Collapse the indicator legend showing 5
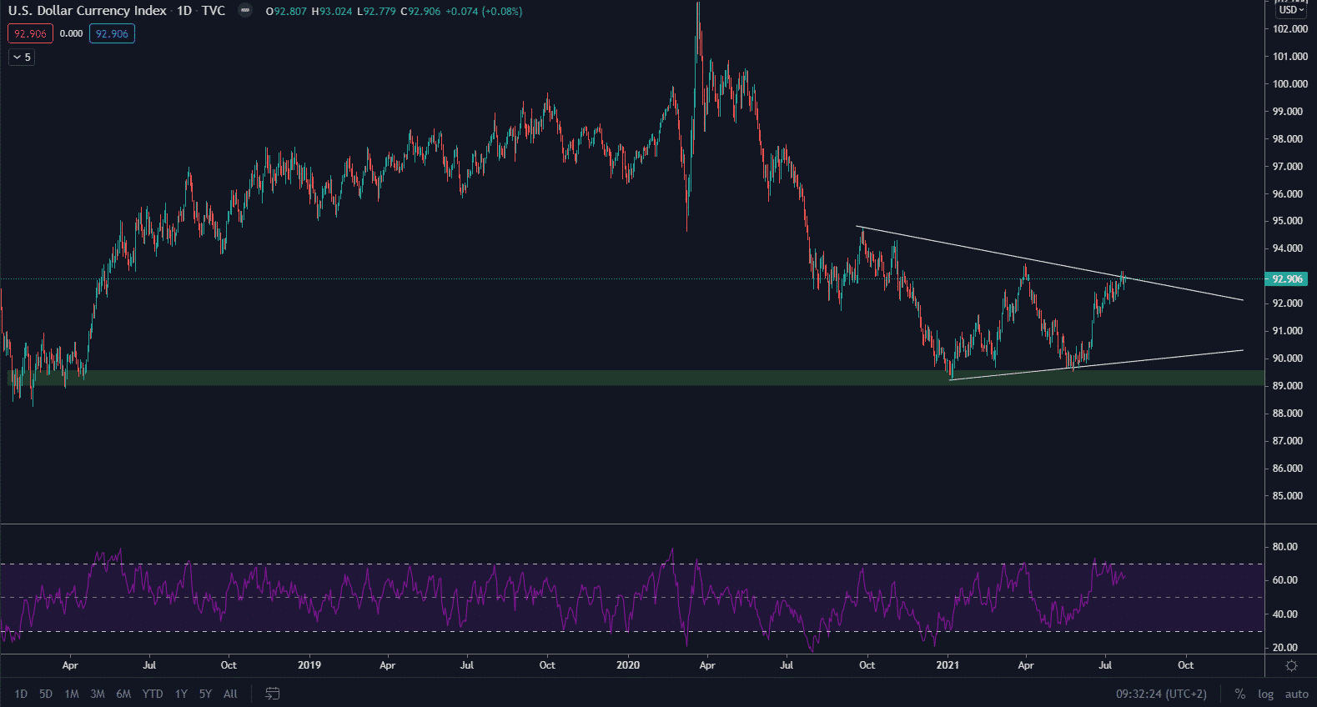 tap(22, 58)
